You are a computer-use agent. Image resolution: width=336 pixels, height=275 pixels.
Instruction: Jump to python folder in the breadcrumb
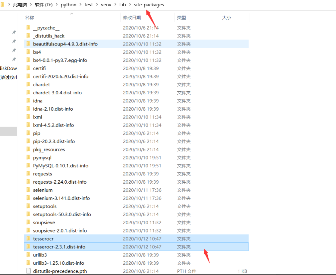68,5
